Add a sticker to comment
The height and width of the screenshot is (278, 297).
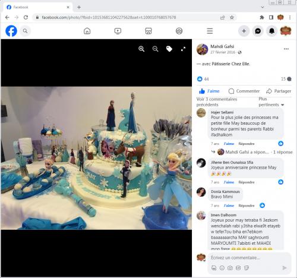pyautogui.click(x=247, y=268)
